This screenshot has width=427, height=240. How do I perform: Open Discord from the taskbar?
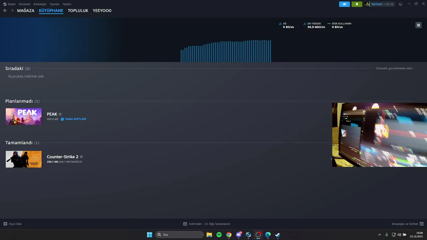point(239,235)
